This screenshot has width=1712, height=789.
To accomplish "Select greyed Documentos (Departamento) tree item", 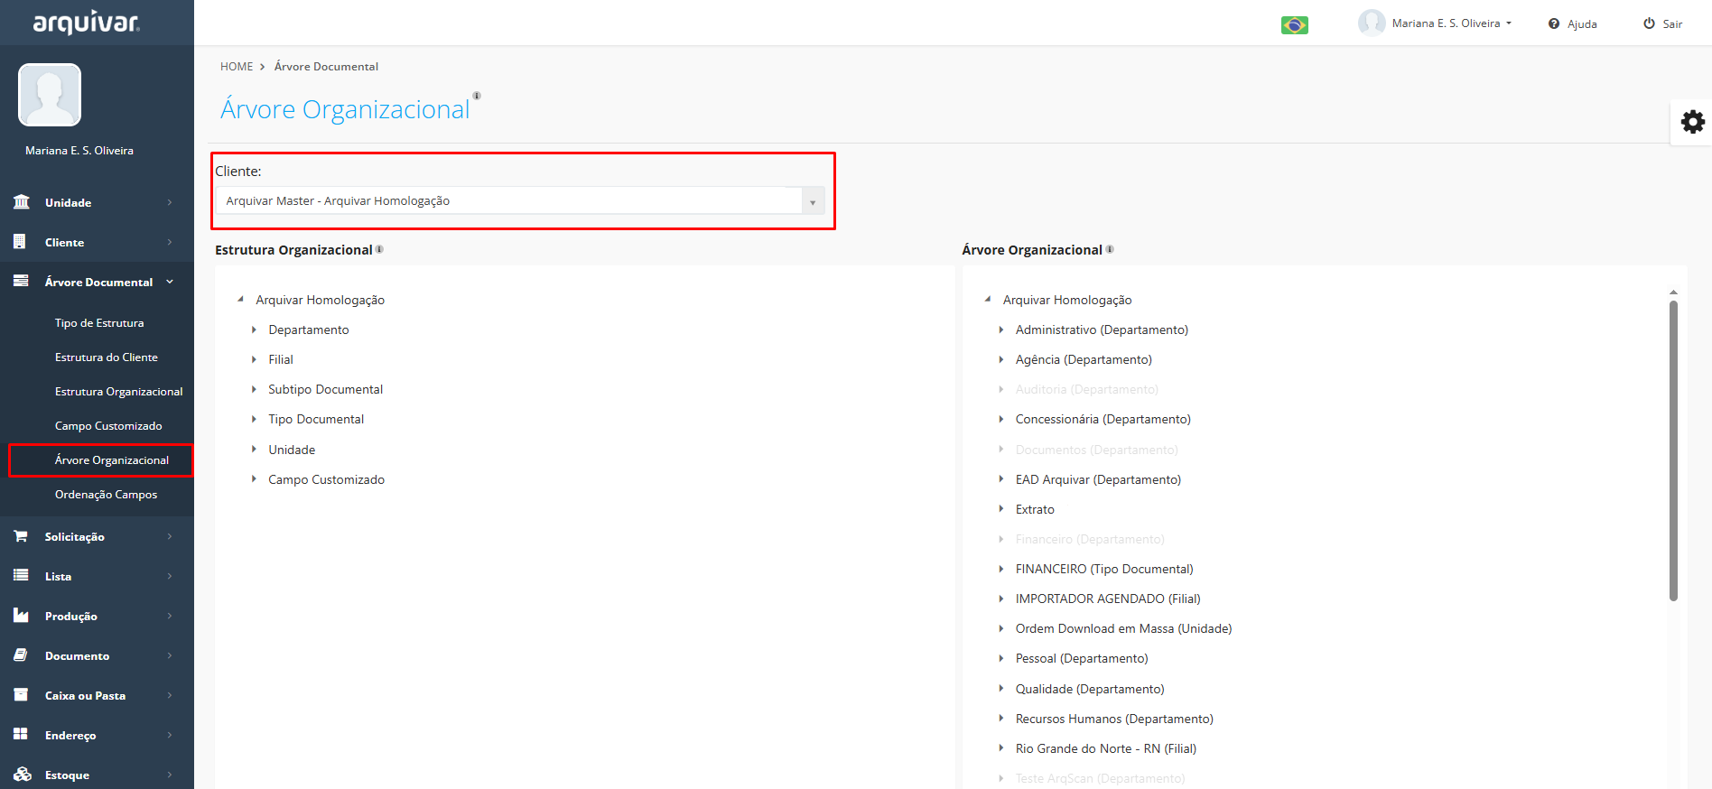I will [x=1097, y=450].
